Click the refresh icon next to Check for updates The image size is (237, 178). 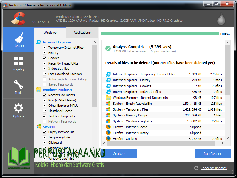(x=196, y=168)
